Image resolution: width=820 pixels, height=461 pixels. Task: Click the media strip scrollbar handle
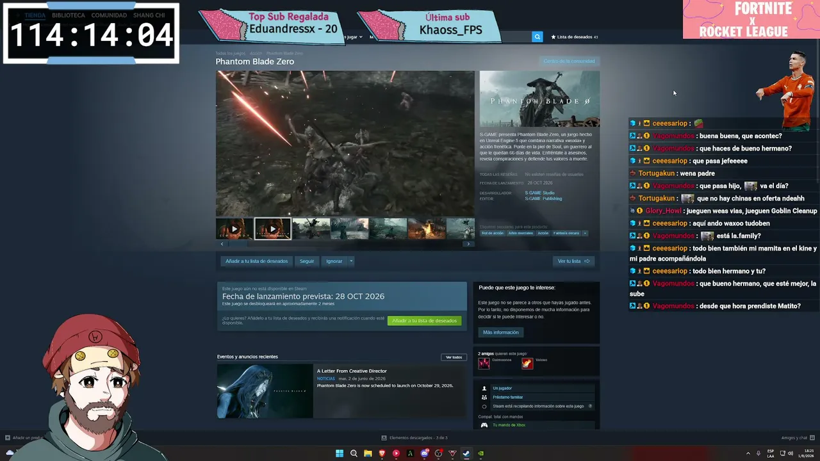point(238,244)
